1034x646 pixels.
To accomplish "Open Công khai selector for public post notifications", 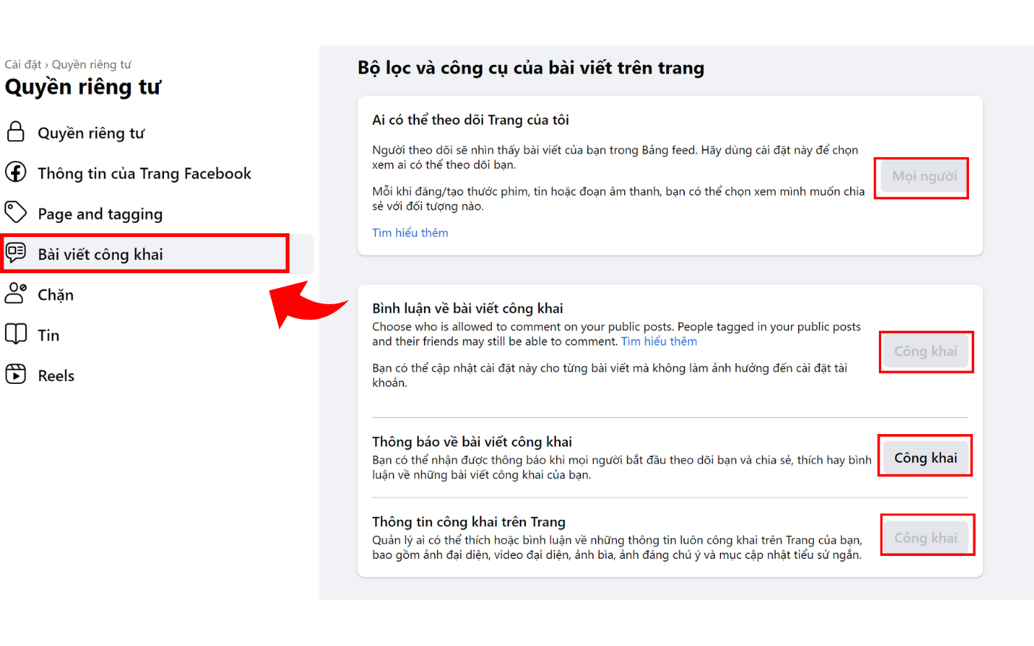I will (x=925, y=458).
